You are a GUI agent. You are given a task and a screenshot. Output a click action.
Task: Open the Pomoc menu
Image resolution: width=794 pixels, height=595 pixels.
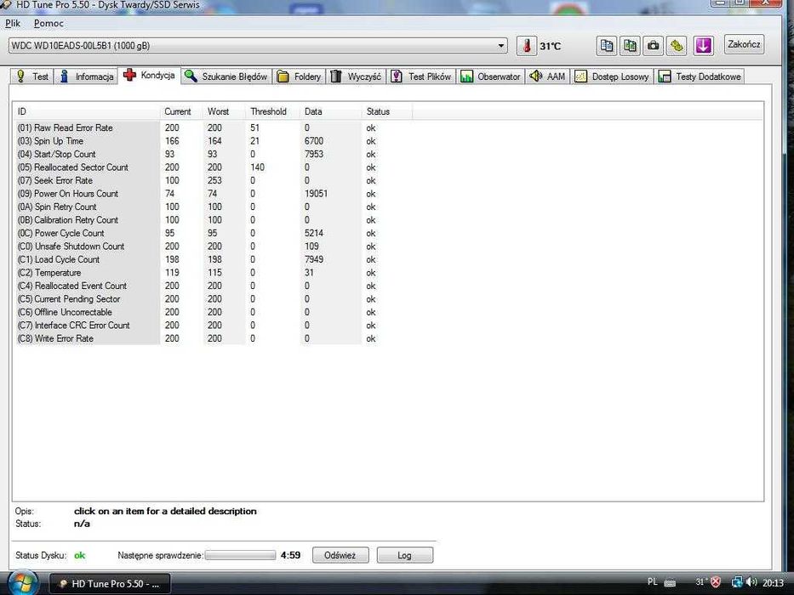click(49, 23)
